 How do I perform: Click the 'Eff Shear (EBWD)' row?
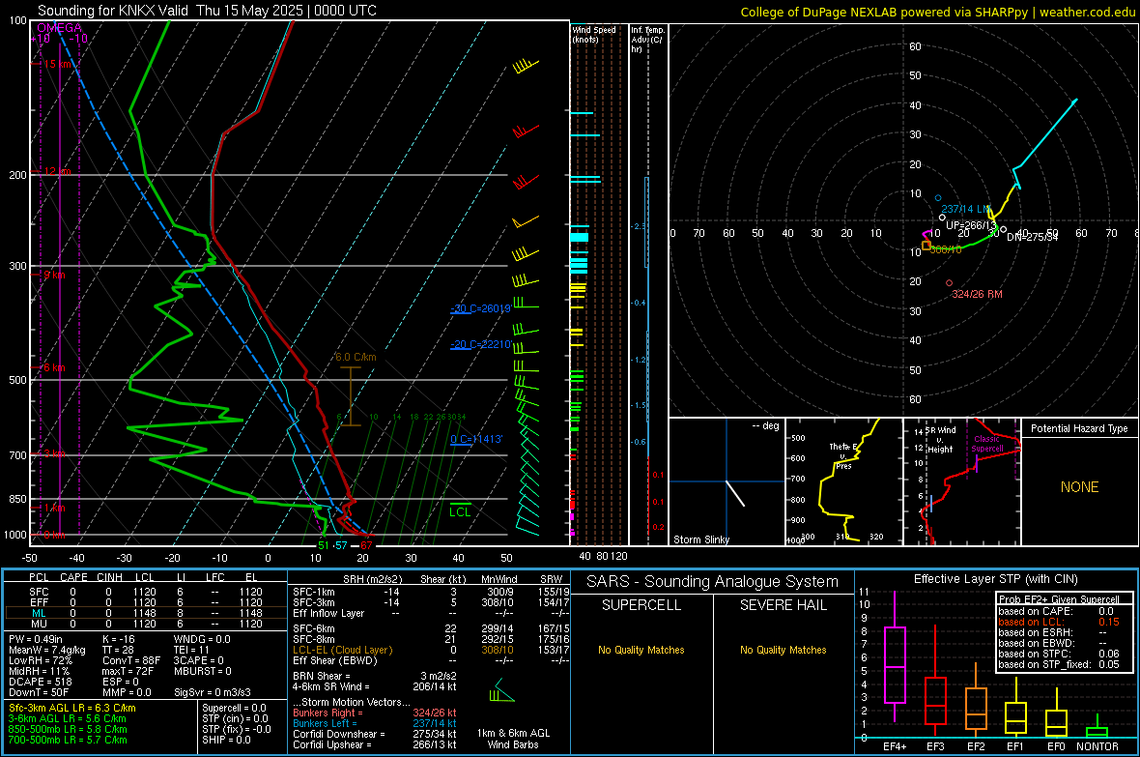click(x=431, y=660)
